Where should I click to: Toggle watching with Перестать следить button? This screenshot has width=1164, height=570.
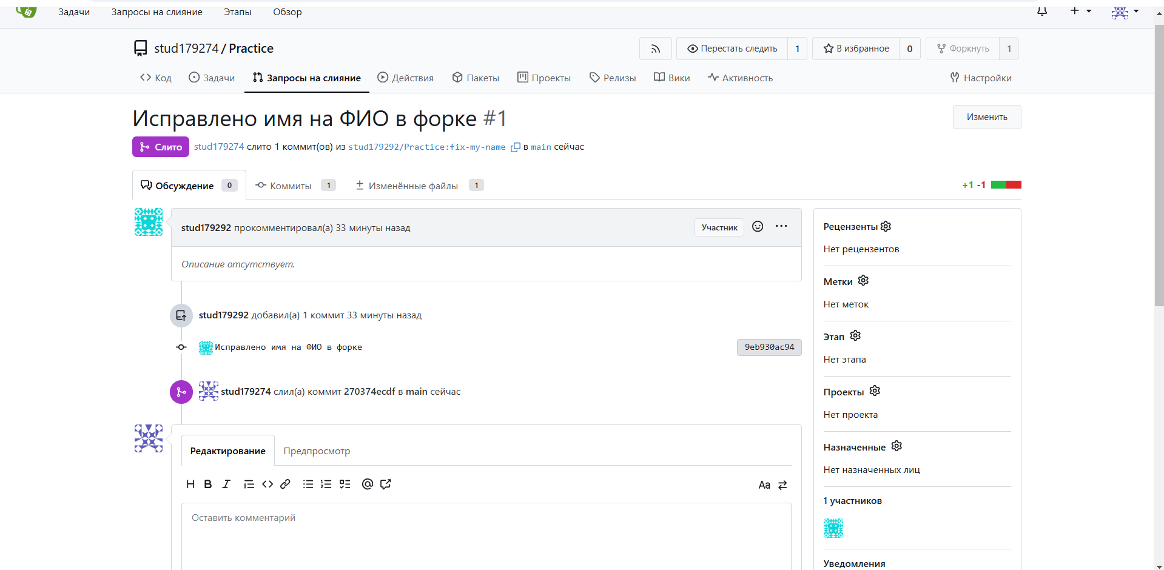732,49
